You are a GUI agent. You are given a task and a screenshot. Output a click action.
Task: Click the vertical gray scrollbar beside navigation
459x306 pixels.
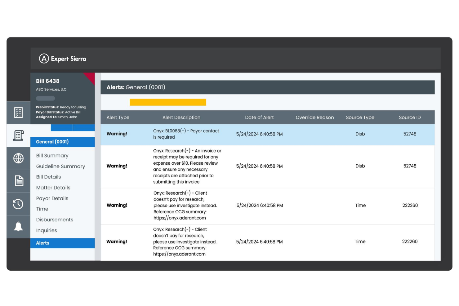pos(98,166)
